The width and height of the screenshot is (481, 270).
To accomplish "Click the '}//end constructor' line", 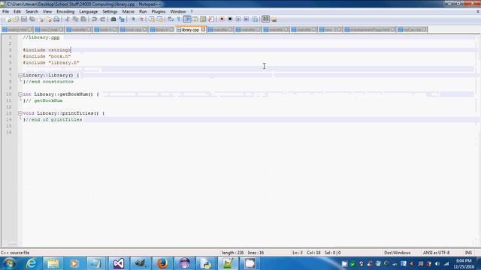I will (48, 82).
